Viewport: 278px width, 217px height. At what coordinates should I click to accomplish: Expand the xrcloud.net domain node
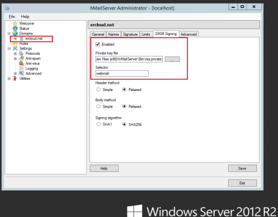coord(15,39)
